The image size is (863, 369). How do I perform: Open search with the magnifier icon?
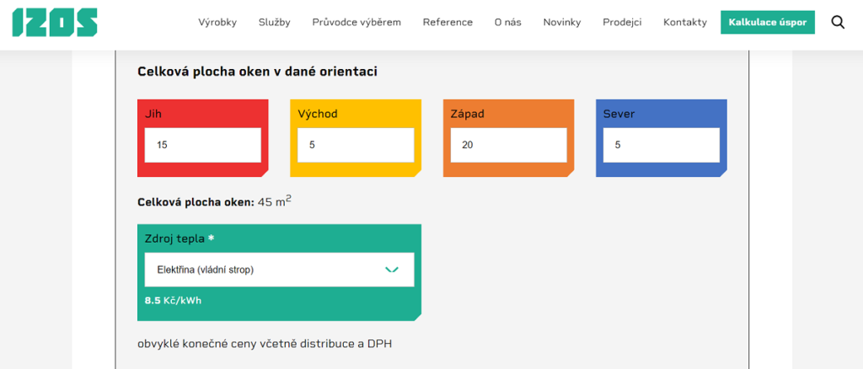pyautogui.click(x=838, y=22)
